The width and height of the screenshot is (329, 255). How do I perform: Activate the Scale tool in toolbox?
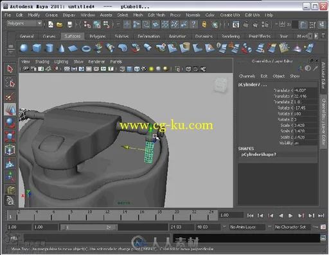point(10,136)
